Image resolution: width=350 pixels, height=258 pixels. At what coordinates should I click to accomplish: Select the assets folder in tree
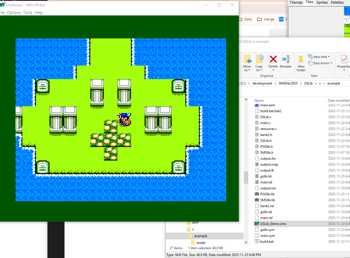[x=201, y=243]
